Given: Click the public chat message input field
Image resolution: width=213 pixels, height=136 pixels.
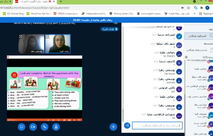Looking at the screenshot, I should coord(157,125).
